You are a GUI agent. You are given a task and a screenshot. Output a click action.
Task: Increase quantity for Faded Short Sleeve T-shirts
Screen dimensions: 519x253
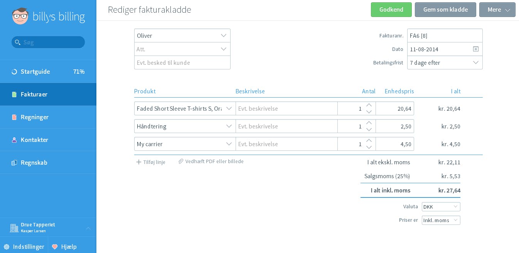(369, 105)
